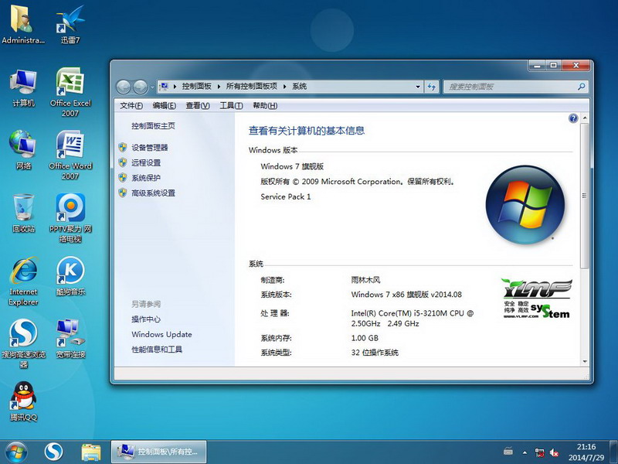The width and height of the screenshot is (618, 464).
Task: Select the manufacturer value 雨林木风
Action: tap(365, 280)
